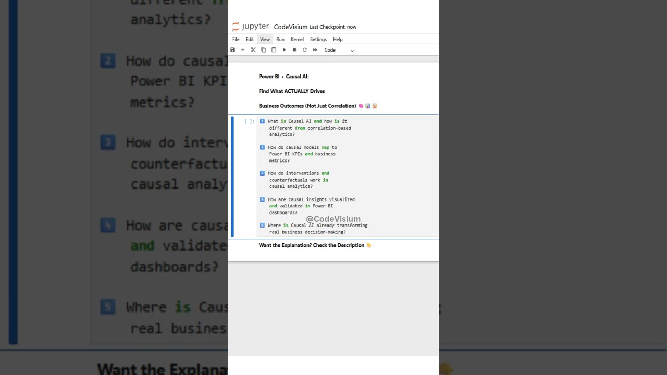
Task: Click 'Want the Explanation? Check the Description'
Action: 315,245
